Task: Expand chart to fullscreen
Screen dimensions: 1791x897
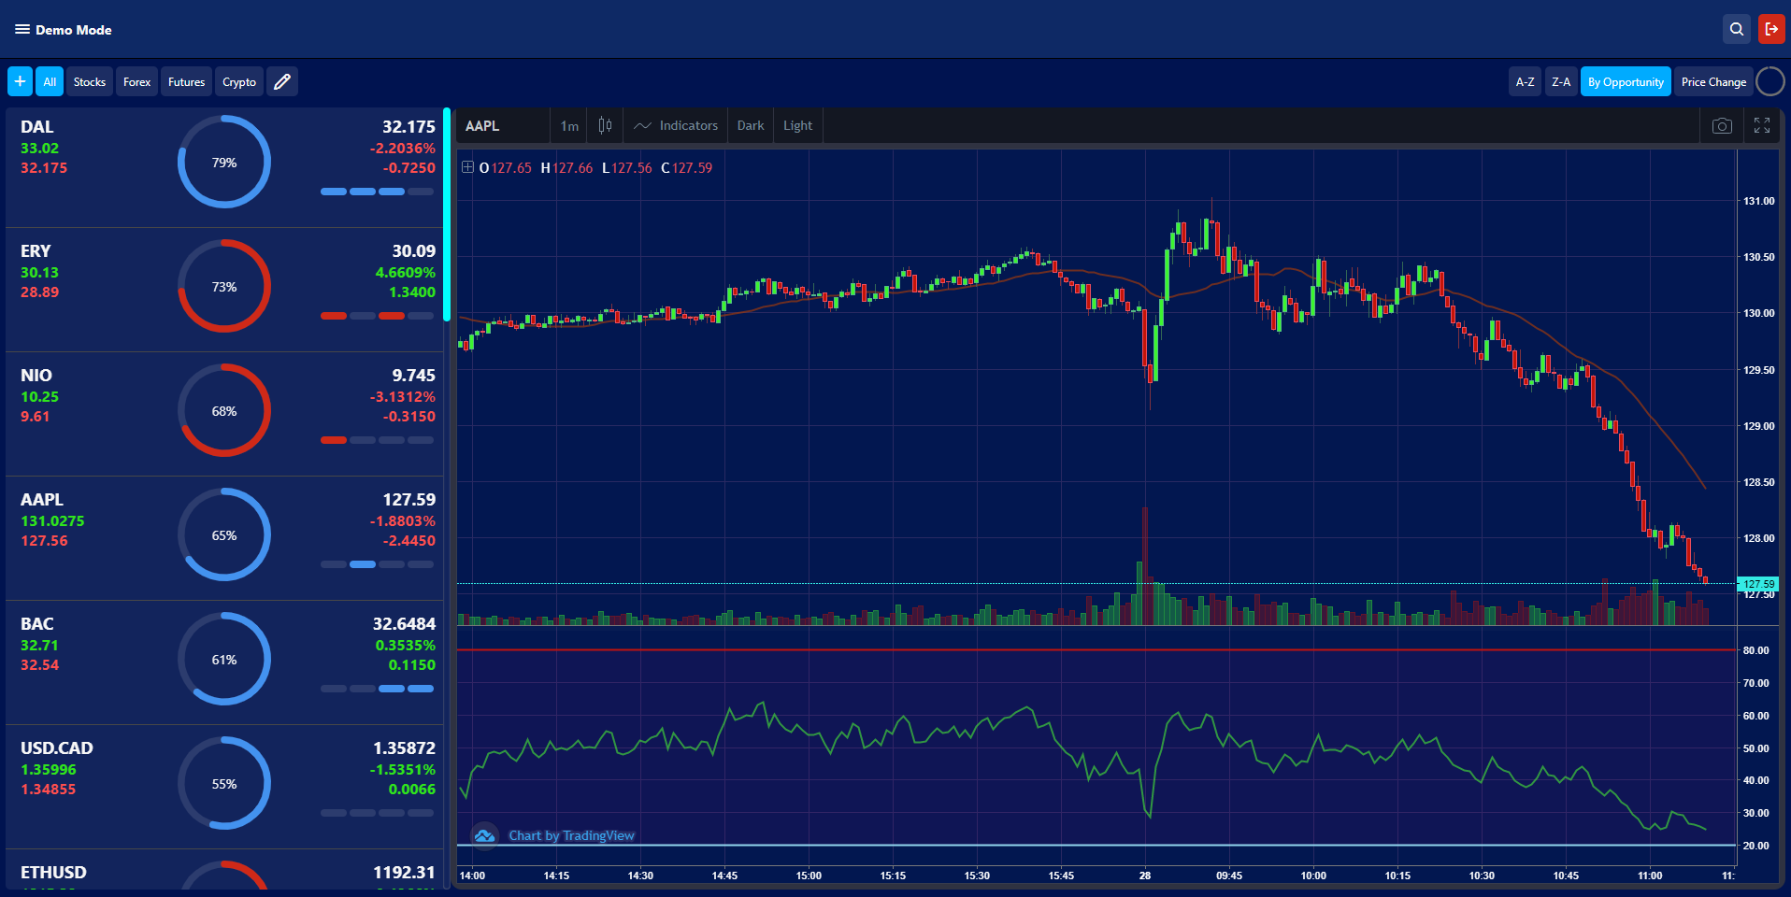Action: (1762, 125)
